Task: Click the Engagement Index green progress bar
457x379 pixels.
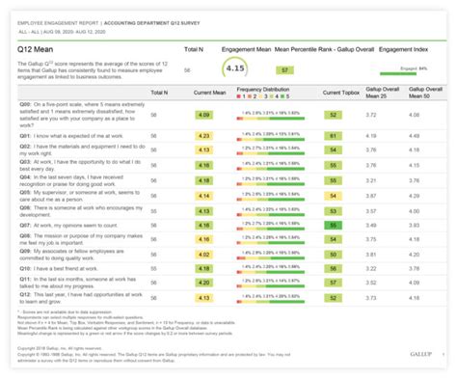Action: (x=398, y=74)
